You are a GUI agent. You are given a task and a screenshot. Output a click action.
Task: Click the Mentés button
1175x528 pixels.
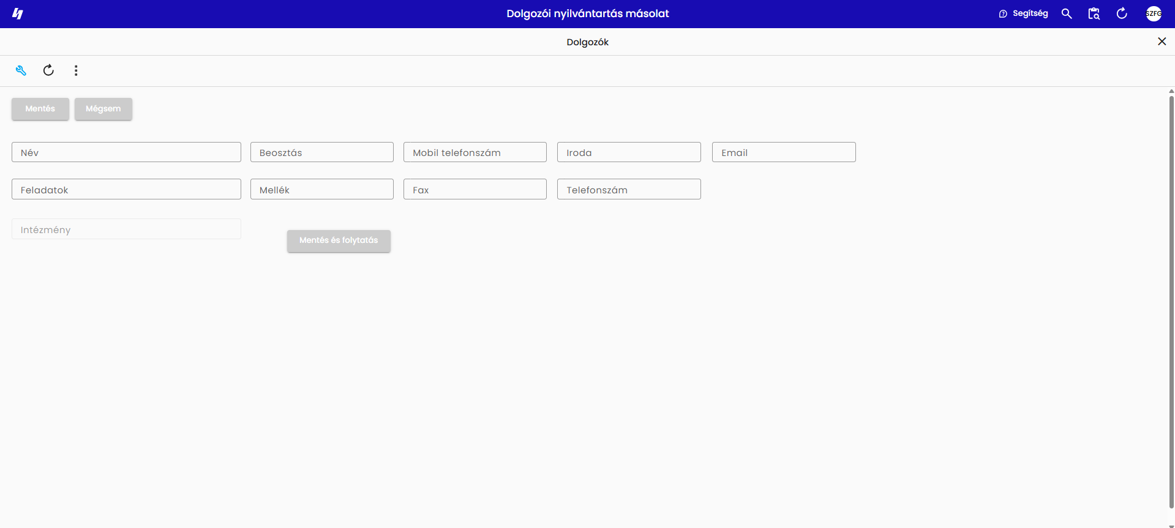pos(40,109)
